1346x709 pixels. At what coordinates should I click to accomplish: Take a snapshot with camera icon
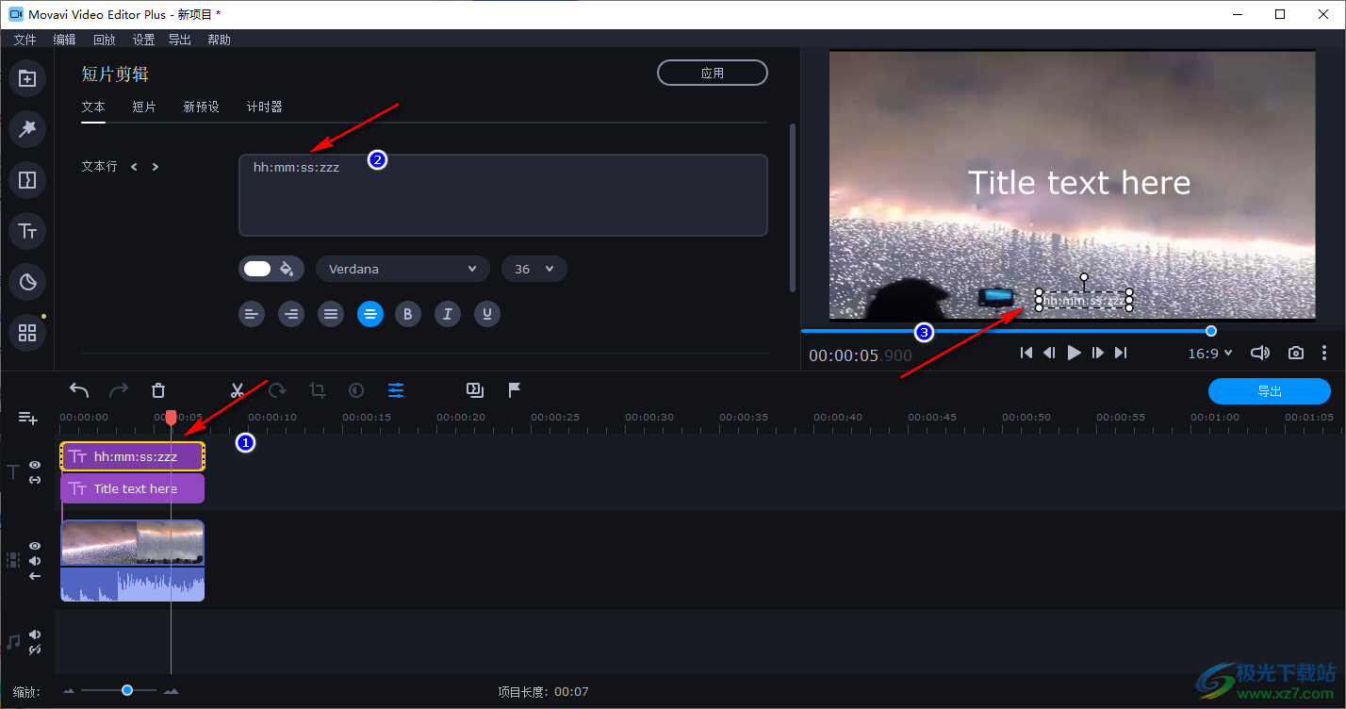point(1296,353)
